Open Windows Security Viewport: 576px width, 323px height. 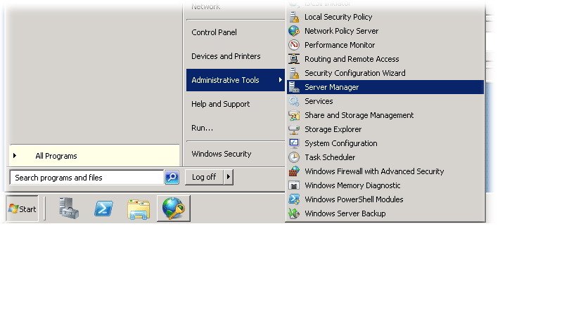tap(221, 154)
